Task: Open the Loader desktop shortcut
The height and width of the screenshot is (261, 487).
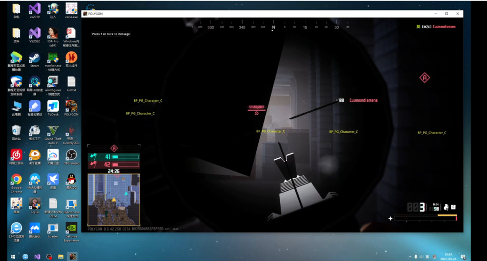Action: tap(53, 230)
